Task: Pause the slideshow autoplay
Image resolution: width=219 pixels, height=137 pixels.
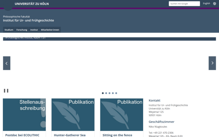Action: (6, 91)
